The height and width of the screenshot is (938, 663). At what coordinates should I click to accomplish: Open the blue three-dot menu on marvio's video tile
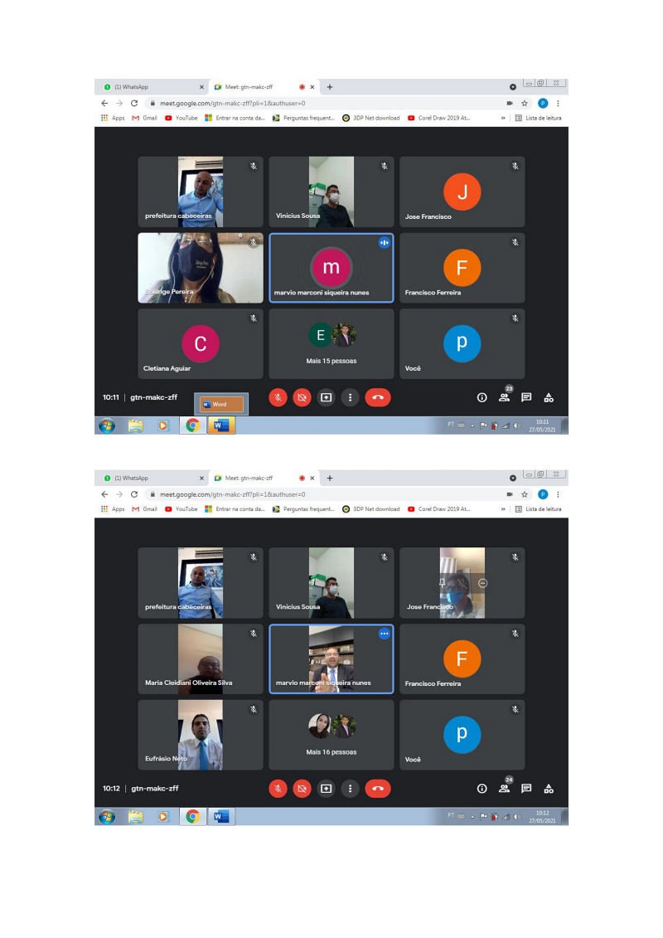point(384,634)
